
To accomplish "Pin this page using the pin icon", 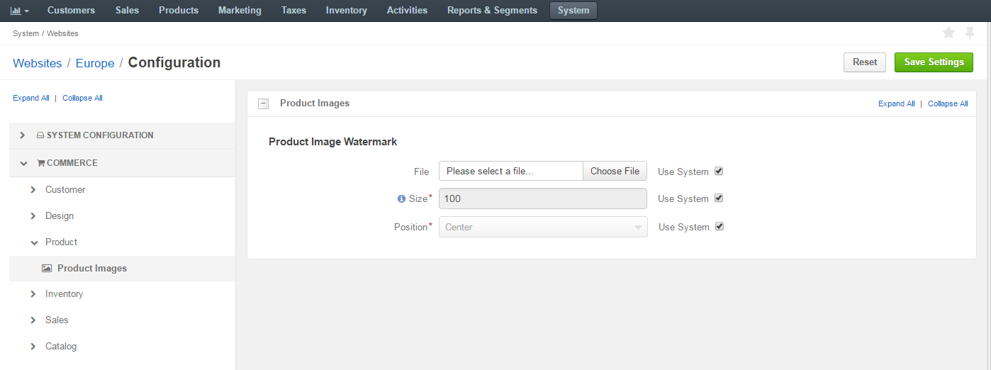I will pos(970,33).
